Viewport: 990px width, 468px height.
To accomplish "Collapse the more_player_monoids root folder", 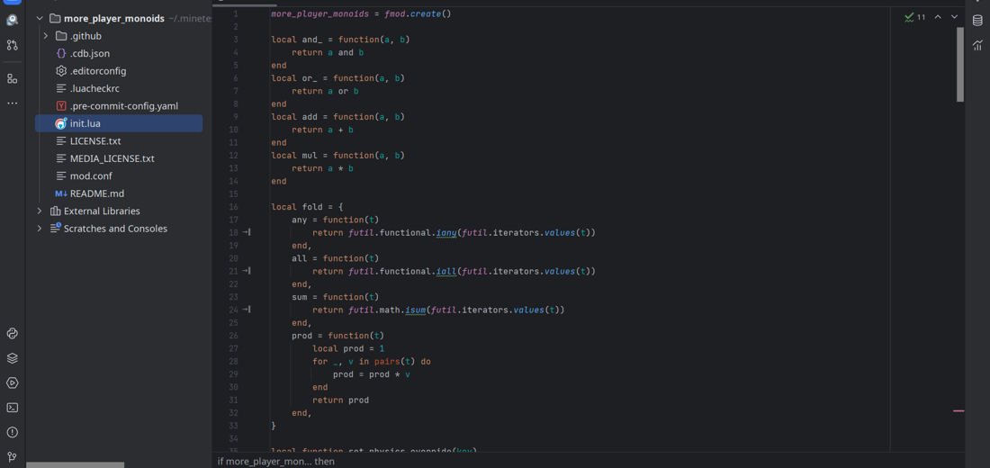I will [40, 18].
